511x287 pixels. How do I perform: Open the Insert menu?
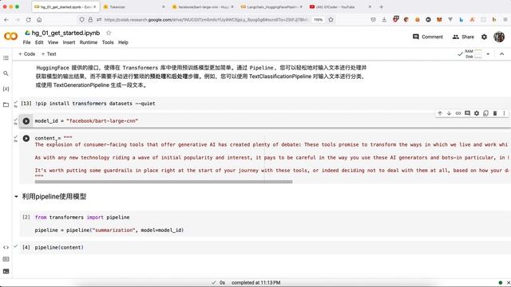click(69, 42)
